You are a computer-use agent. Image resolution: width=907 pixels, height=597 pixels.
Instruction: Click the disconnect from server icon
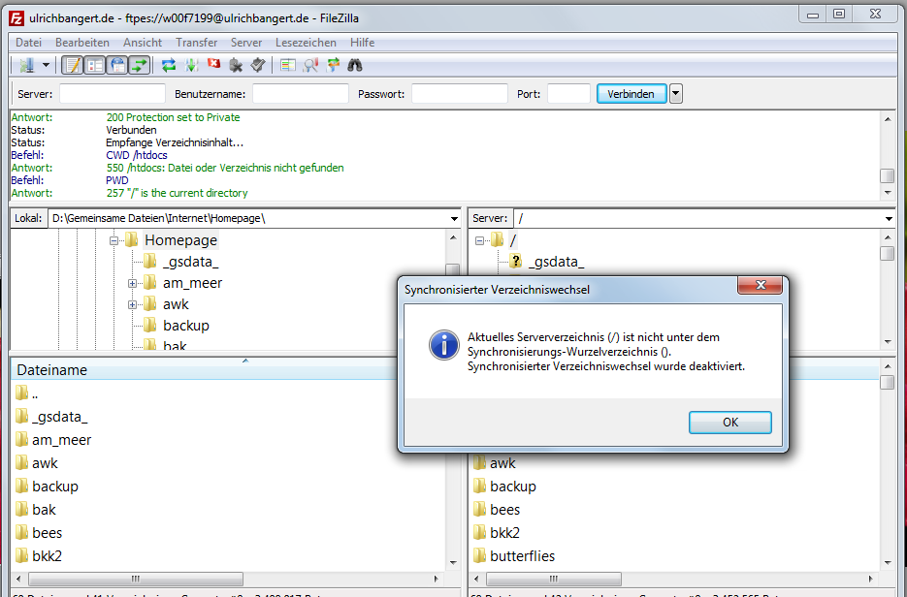(236, 65)
